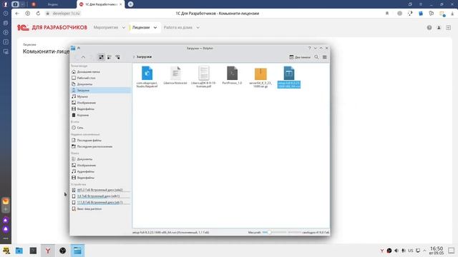Image resolution: width=458 pixels, height=257 pixels.
Task: Click the pin icon in Dolphin's title bar
Action: 79,48
